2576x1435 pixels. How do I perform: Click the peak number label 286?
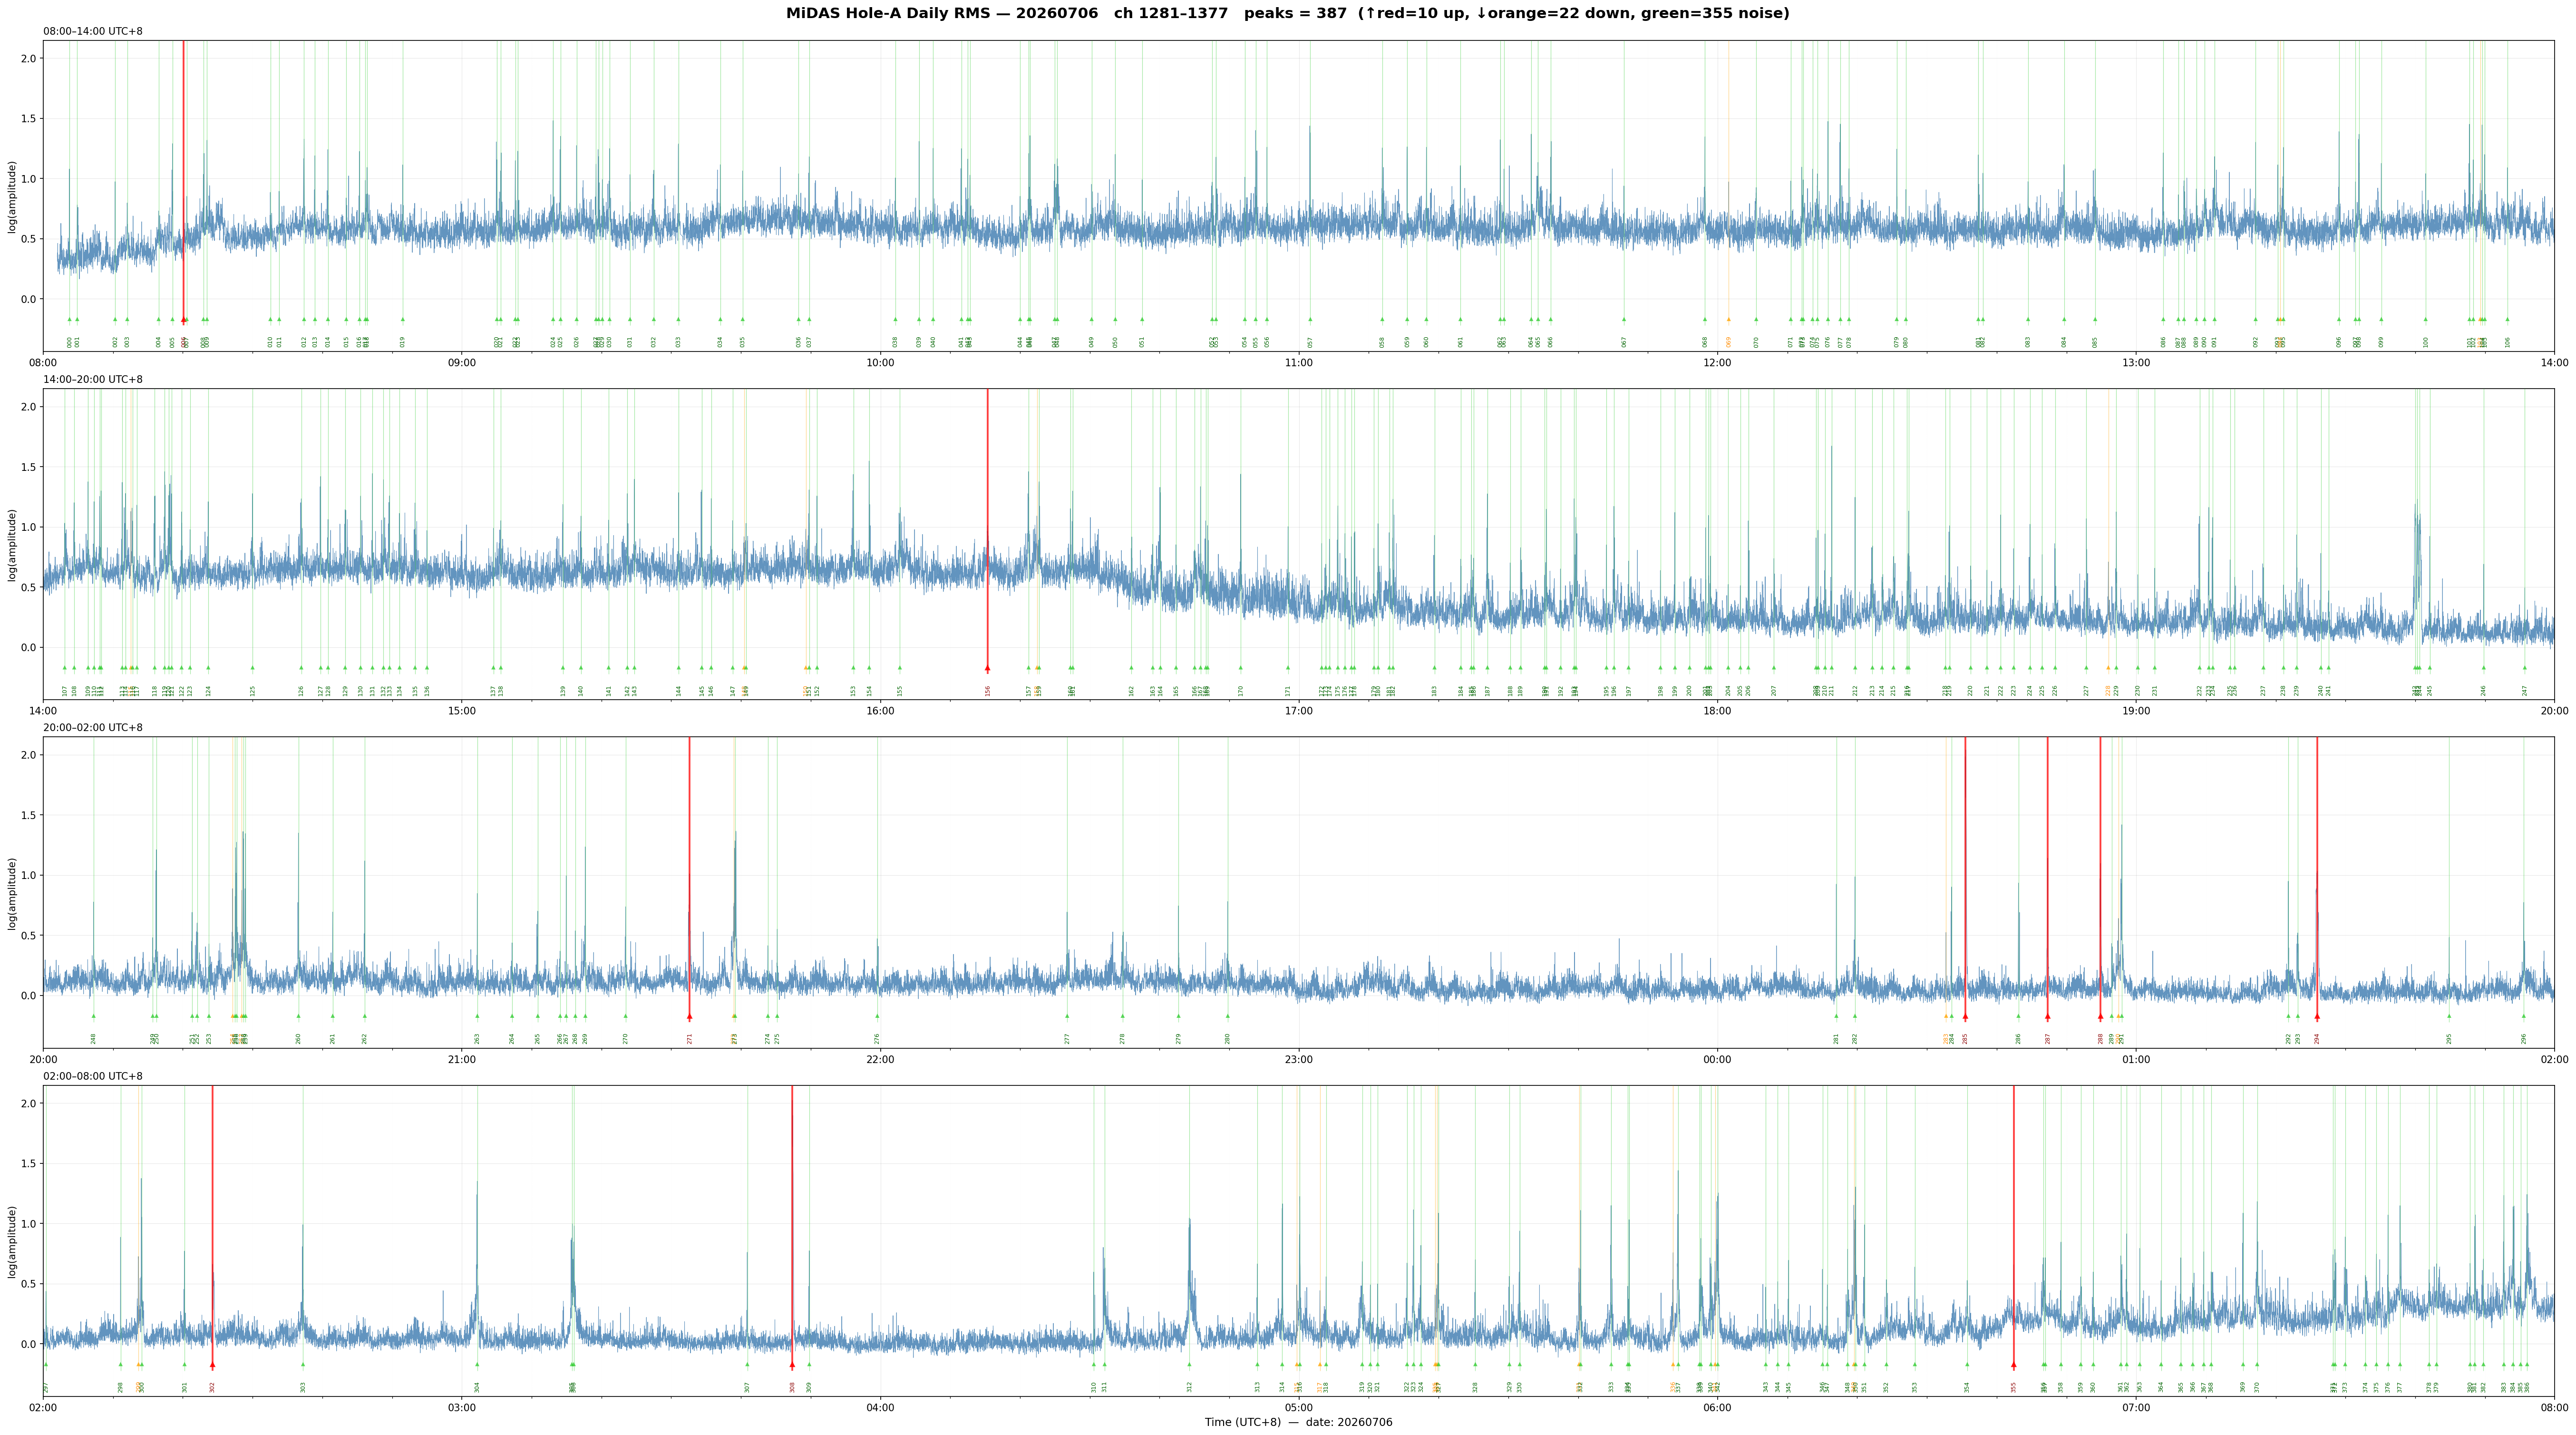click(2018, 1039)
